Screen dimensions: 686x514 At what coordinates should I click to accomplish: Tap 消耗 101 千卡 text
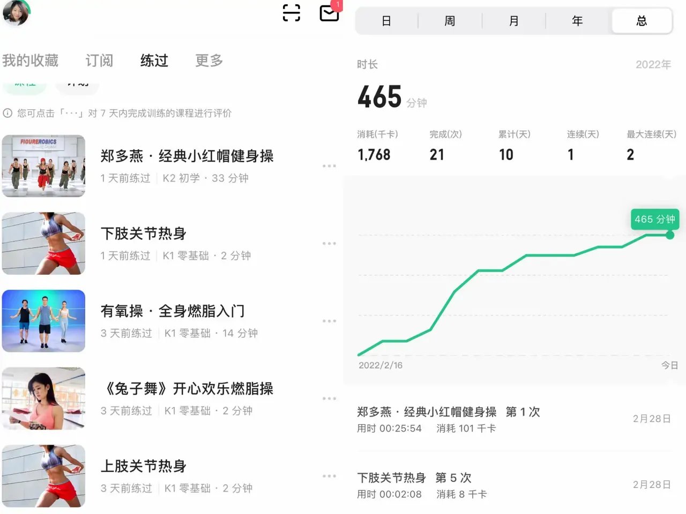pos(466,429)
